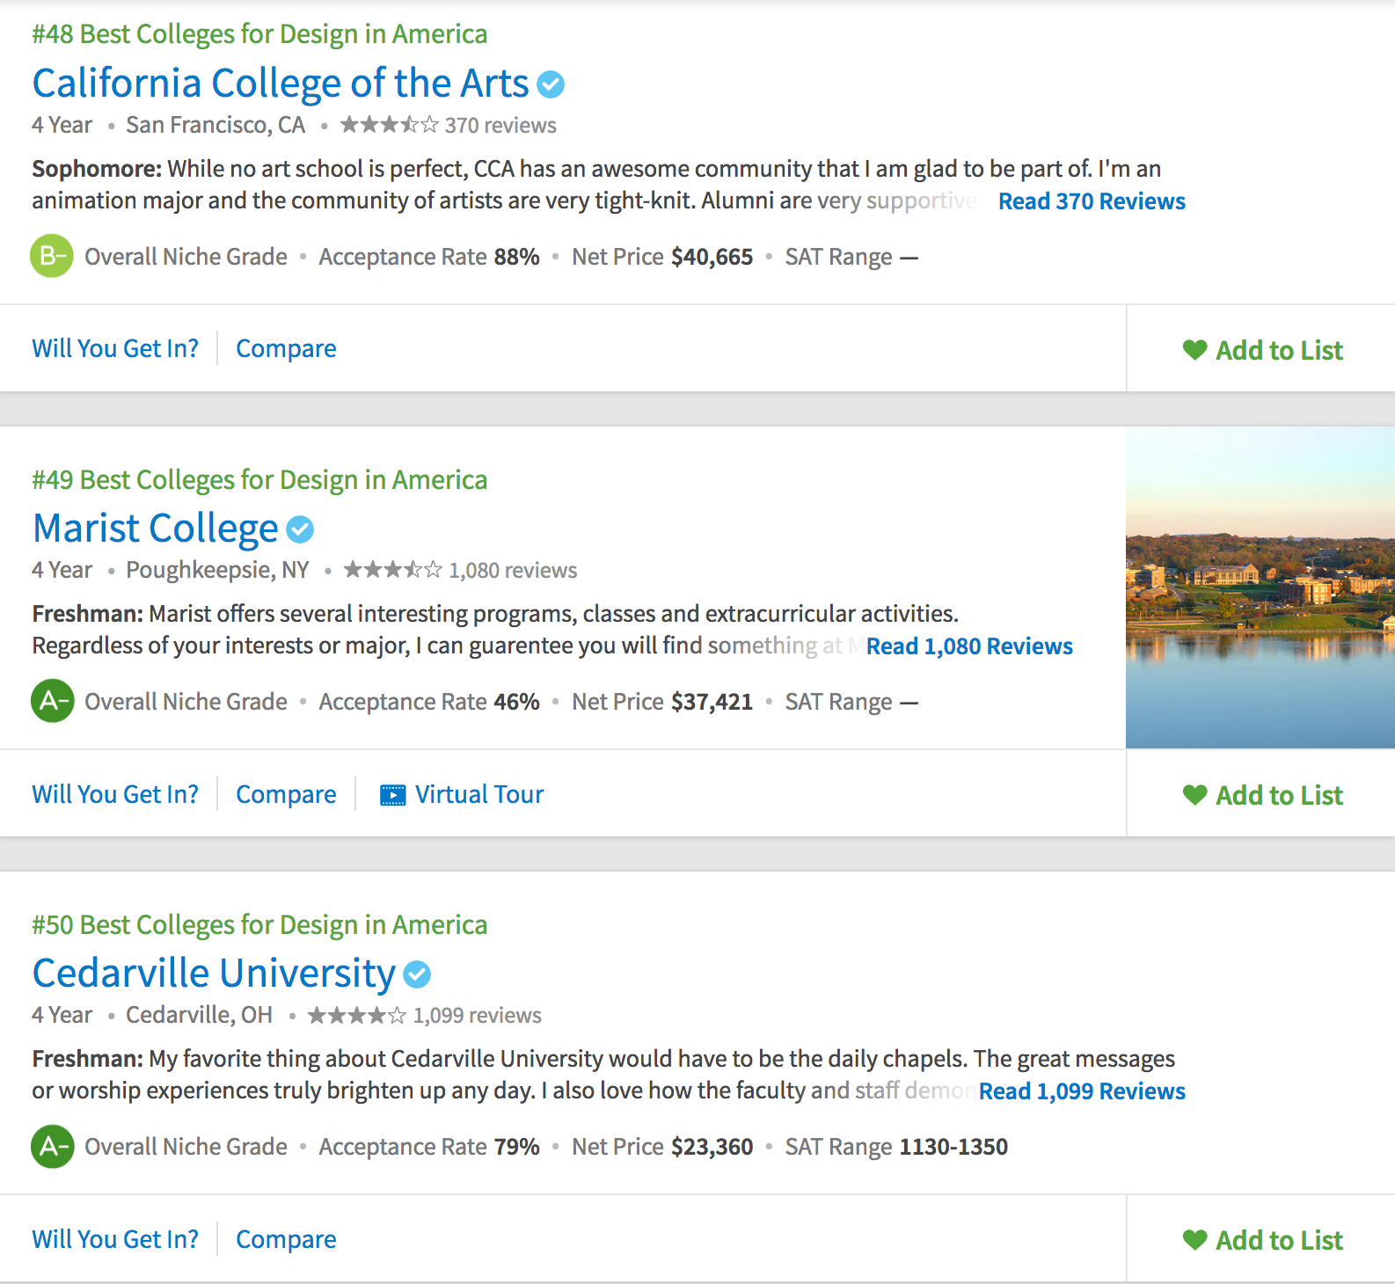
Task: Click the B- Niche grade badge
Action: tap(52, 256)
